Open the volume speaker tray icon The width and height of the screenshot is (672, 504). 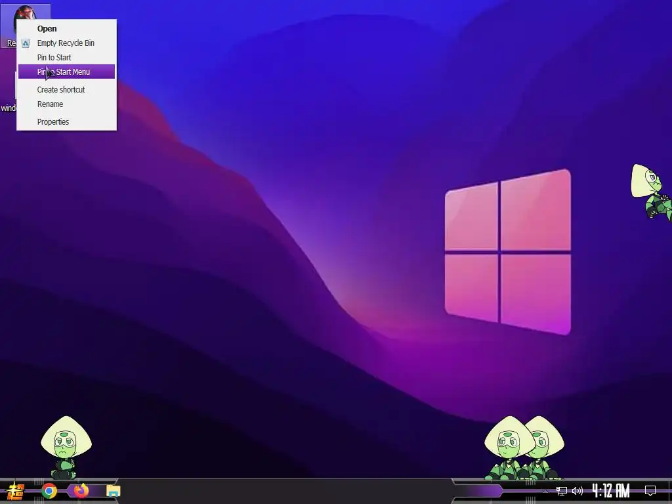point(577,491)
